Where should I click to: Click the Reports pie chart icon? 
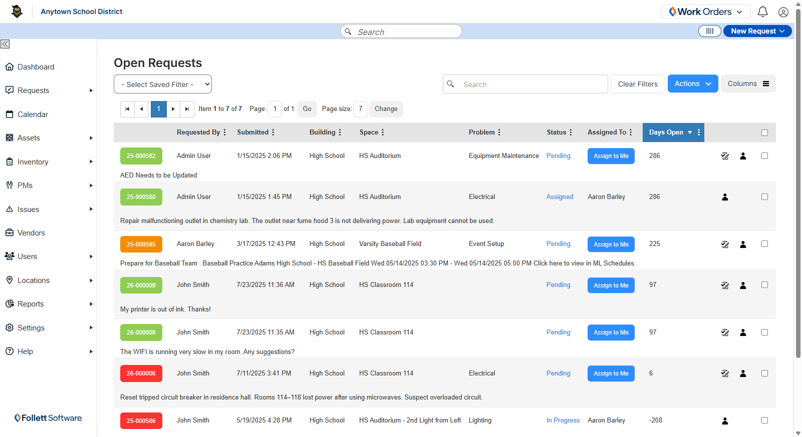point(10,303)
